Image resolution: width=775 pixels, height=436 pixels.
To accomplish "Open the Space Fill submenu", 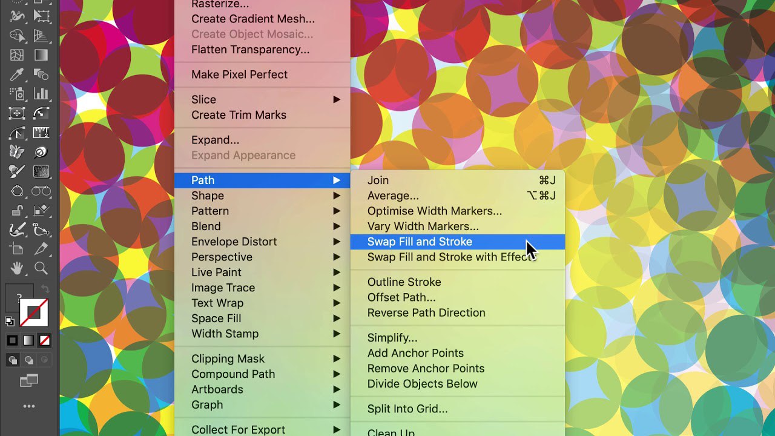I will pyautogui.click(x=262, y=319).
